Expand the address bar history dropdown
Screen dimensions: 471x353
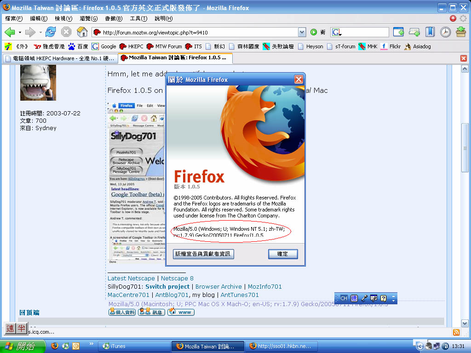coord(302,32)
